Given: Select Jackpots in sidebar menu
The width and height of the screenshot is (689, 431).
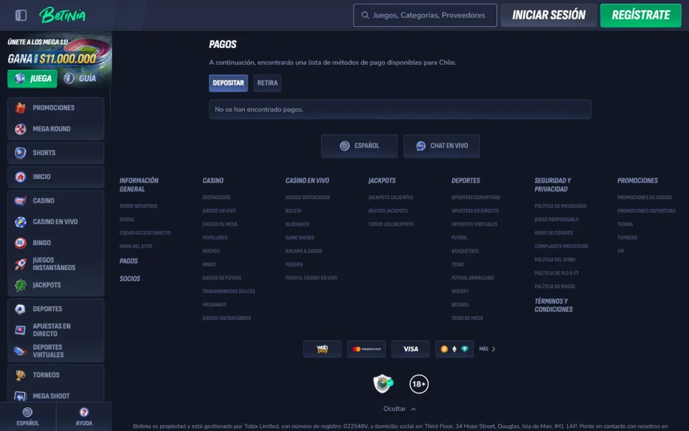Looking at the screenshot, I should point(56,285).
